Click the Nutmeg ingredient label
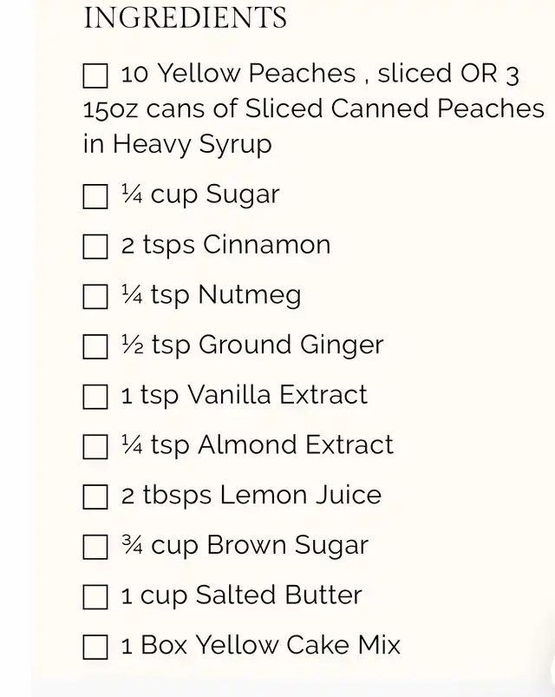The width and height of the screenshot is (555, 697). pyautogui.click(x=250, y=296)
